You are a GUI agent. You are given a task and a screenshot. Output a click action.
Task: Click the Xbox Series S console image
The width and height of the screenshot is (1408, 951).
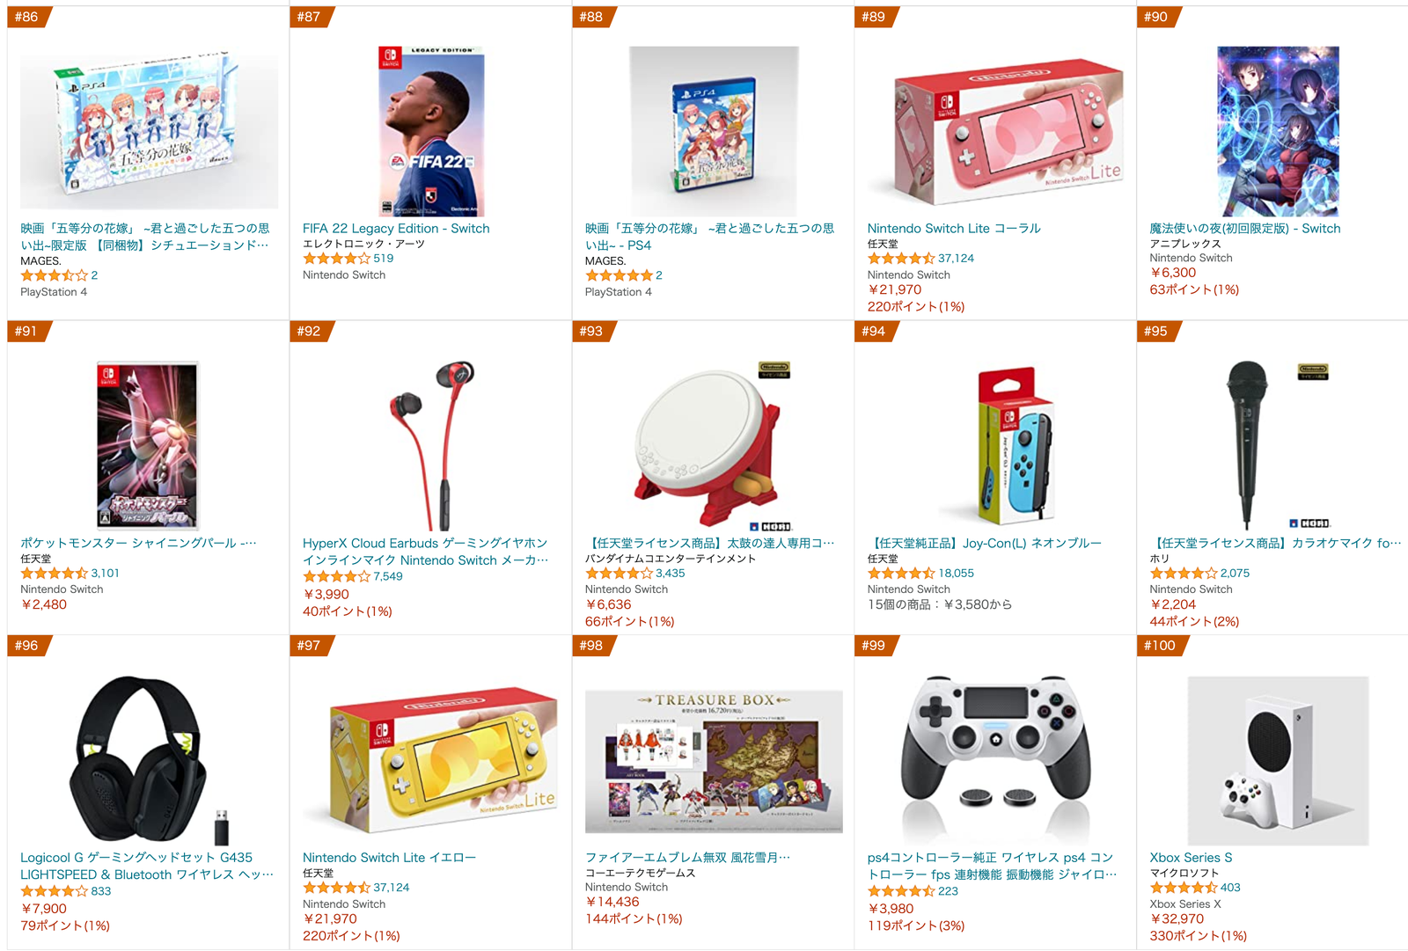1278,760
